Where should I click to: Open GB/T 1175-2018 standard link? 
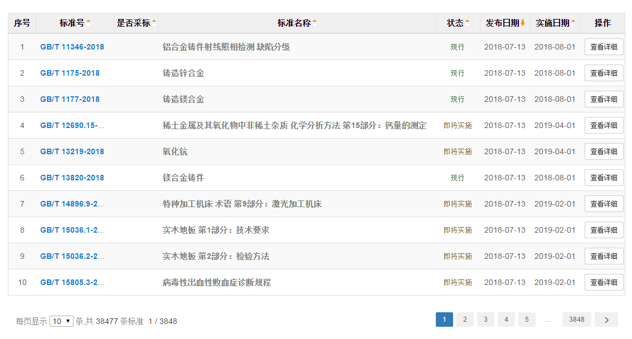pos(70,73)
